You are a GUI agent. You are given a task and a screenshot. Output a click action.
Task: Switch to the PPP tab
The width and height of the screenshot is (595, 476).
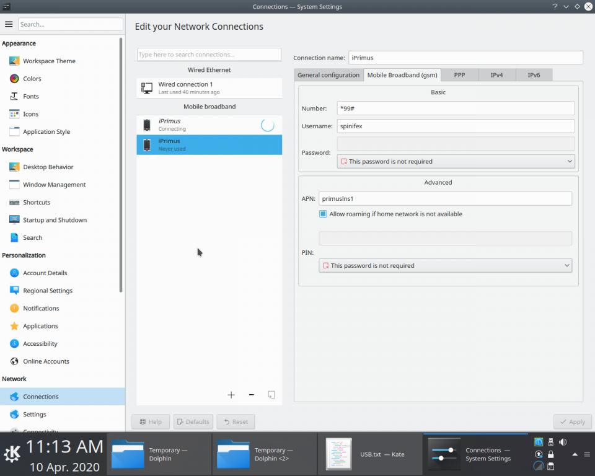coord(459,75)
